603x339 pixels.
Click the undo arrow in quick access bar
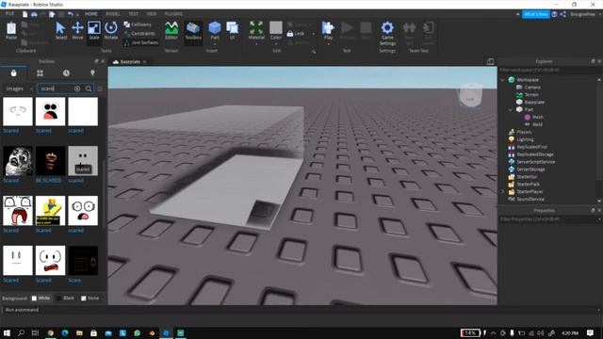71,14
